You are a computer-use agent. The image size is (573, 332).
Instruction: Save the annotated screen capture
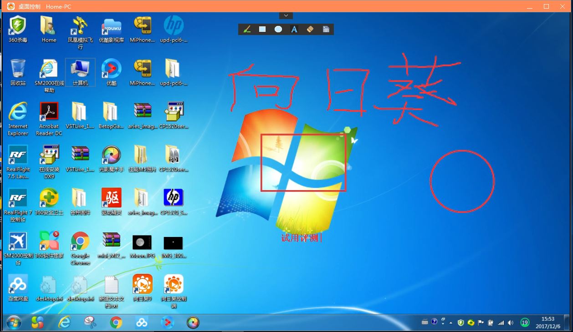(x=326, y=29)
